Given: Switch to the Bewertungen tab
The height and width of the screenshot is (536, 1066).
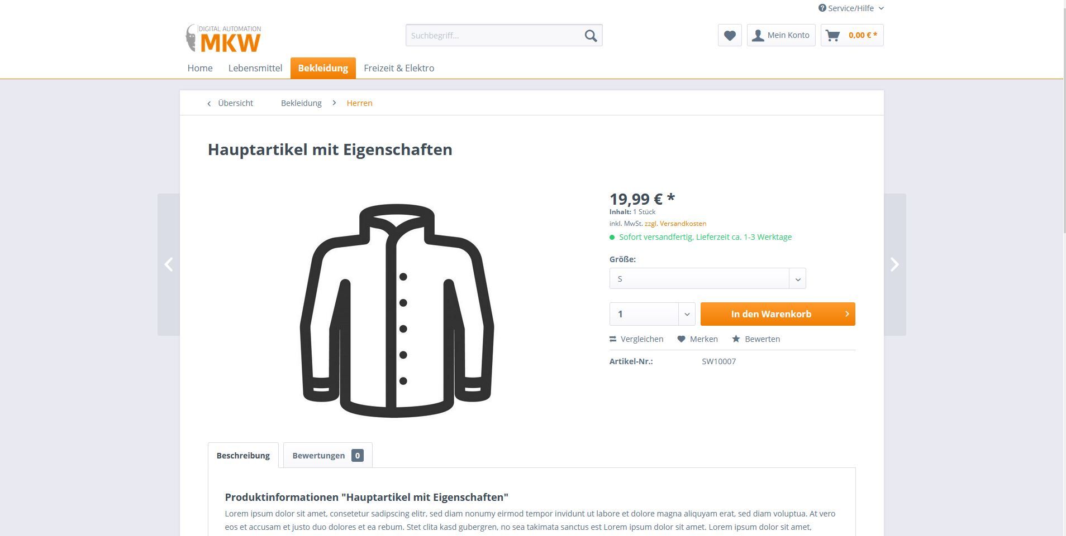Looking at the screenshot, I should click(327, 456).
